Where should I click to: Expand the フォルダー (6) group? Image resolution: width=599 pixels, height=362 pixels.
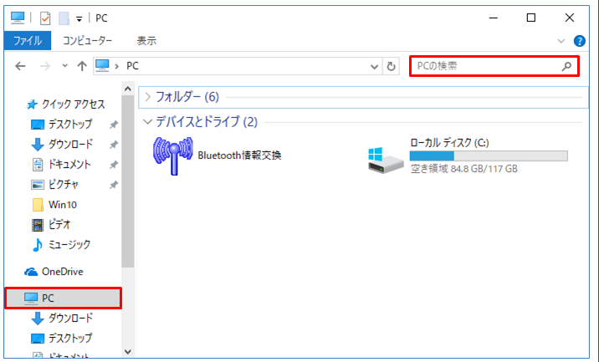click(x=147, y=96)
